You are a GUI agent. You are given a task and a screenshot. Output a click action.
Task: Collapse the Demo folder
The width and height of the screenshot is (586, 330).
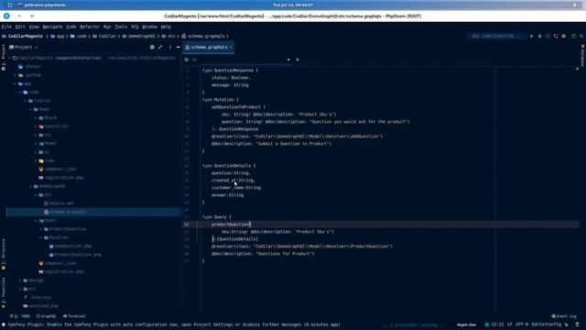[x=31, y=109]
